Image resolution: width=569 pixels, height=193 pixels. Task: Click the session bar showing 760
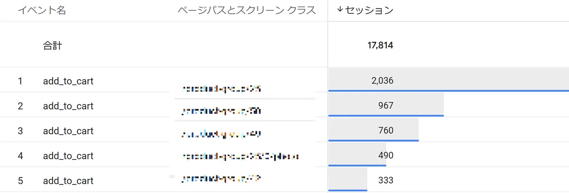click(373, 130)
